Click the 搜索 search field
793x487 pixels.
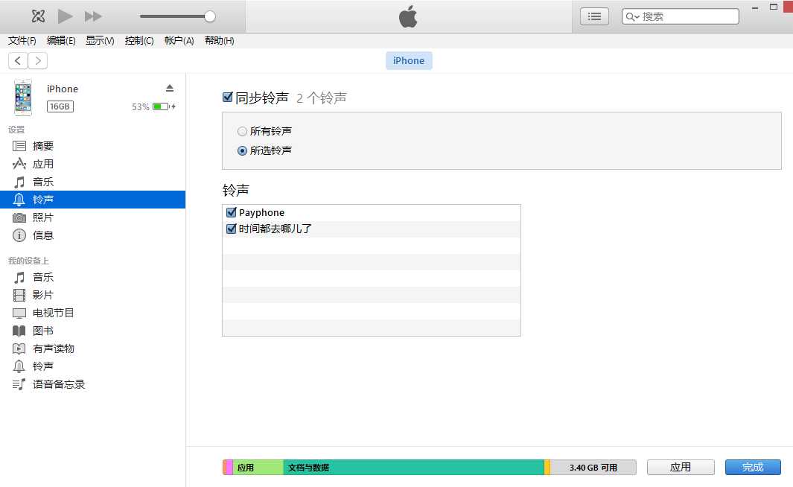pos(681,16)
